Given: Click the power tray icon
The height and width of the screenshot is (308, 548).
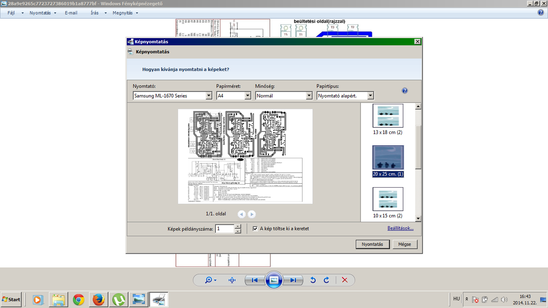Looking at the screenshot, I should 485,299.
